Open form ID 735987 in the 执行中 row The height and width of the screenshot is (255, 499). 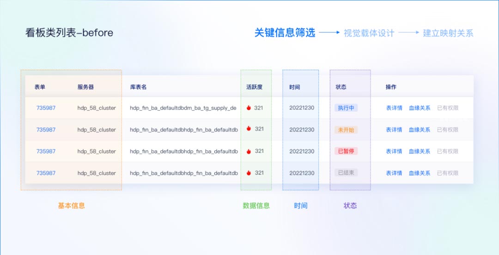point(46,108)
